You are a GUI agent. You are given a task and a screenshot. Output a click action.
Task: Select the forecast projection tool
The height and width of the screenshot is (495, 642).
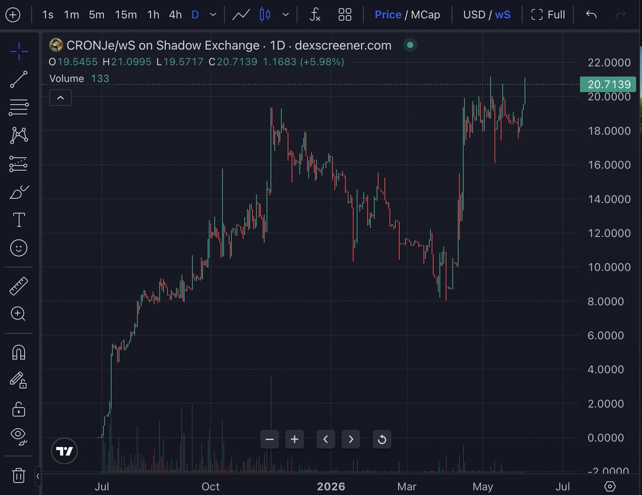click(19, 164)
